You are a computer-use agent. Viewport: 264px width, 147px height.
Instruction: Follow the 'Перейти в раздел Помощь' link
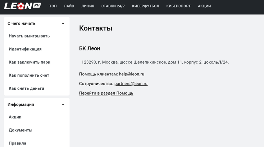(x=106, y=93)
